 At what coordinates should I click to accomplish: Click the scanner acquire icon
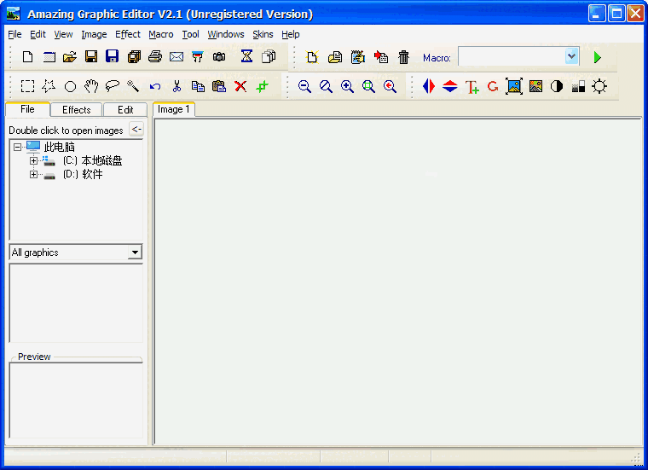pos(198,56)
